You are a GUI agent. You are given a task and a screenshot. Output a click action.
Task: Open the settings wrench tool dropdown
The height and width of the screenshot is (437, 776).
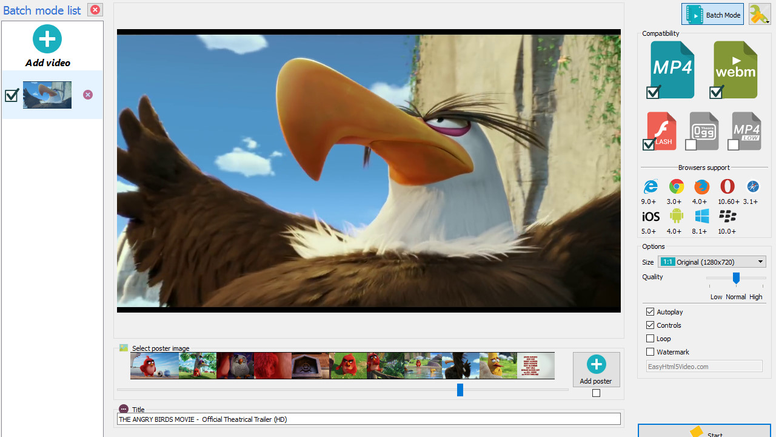(x=760, y=14)
